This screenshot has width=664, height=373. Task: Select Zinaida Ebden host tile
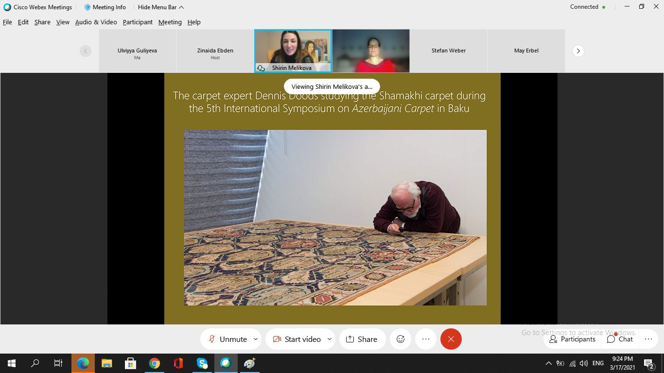[215, 51]
